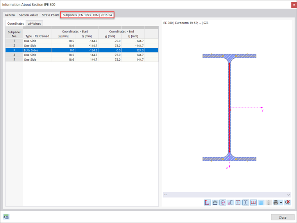Viewport: 297px width, 223px height.
Task: Click the red web subpanel in the graphic
Action: [x=229, y=108]
